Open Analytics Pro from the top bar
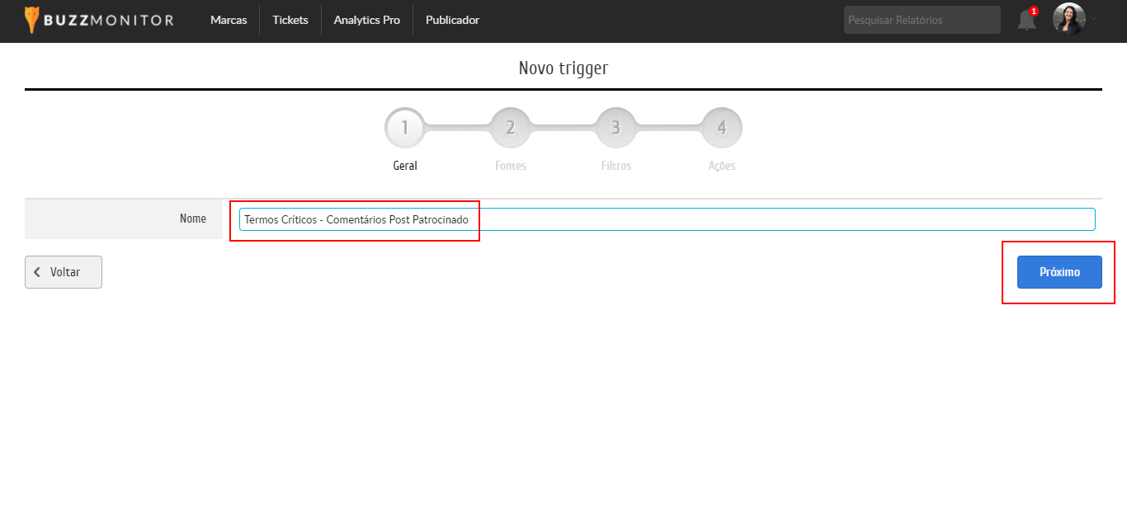 pos(366,20)
